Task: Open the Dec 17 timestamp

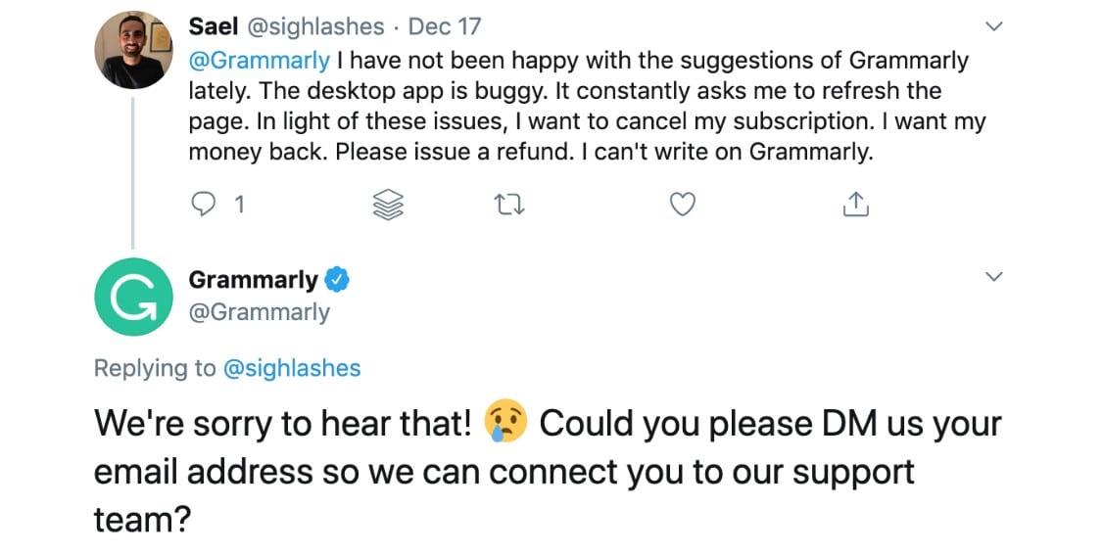Action: [445, 26]
